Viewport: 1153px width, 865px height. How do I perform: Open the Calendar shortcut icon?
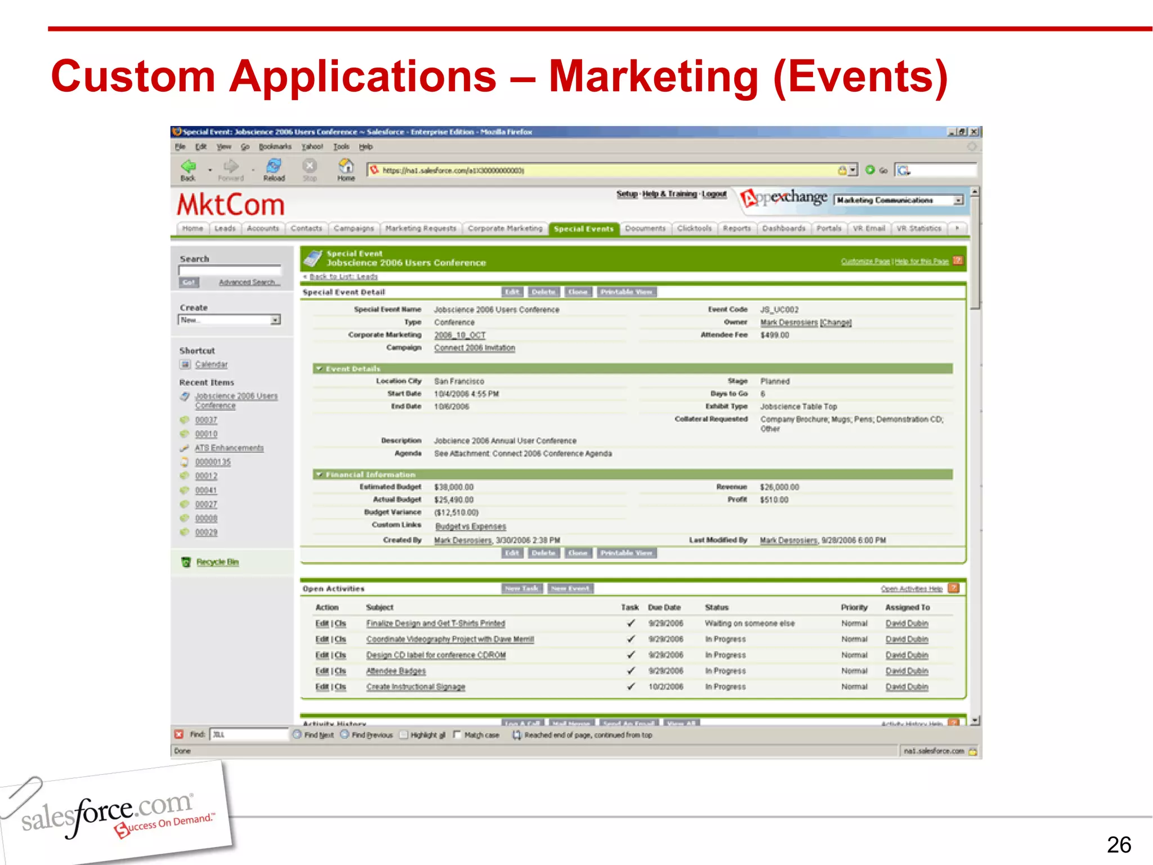point(185,364)
